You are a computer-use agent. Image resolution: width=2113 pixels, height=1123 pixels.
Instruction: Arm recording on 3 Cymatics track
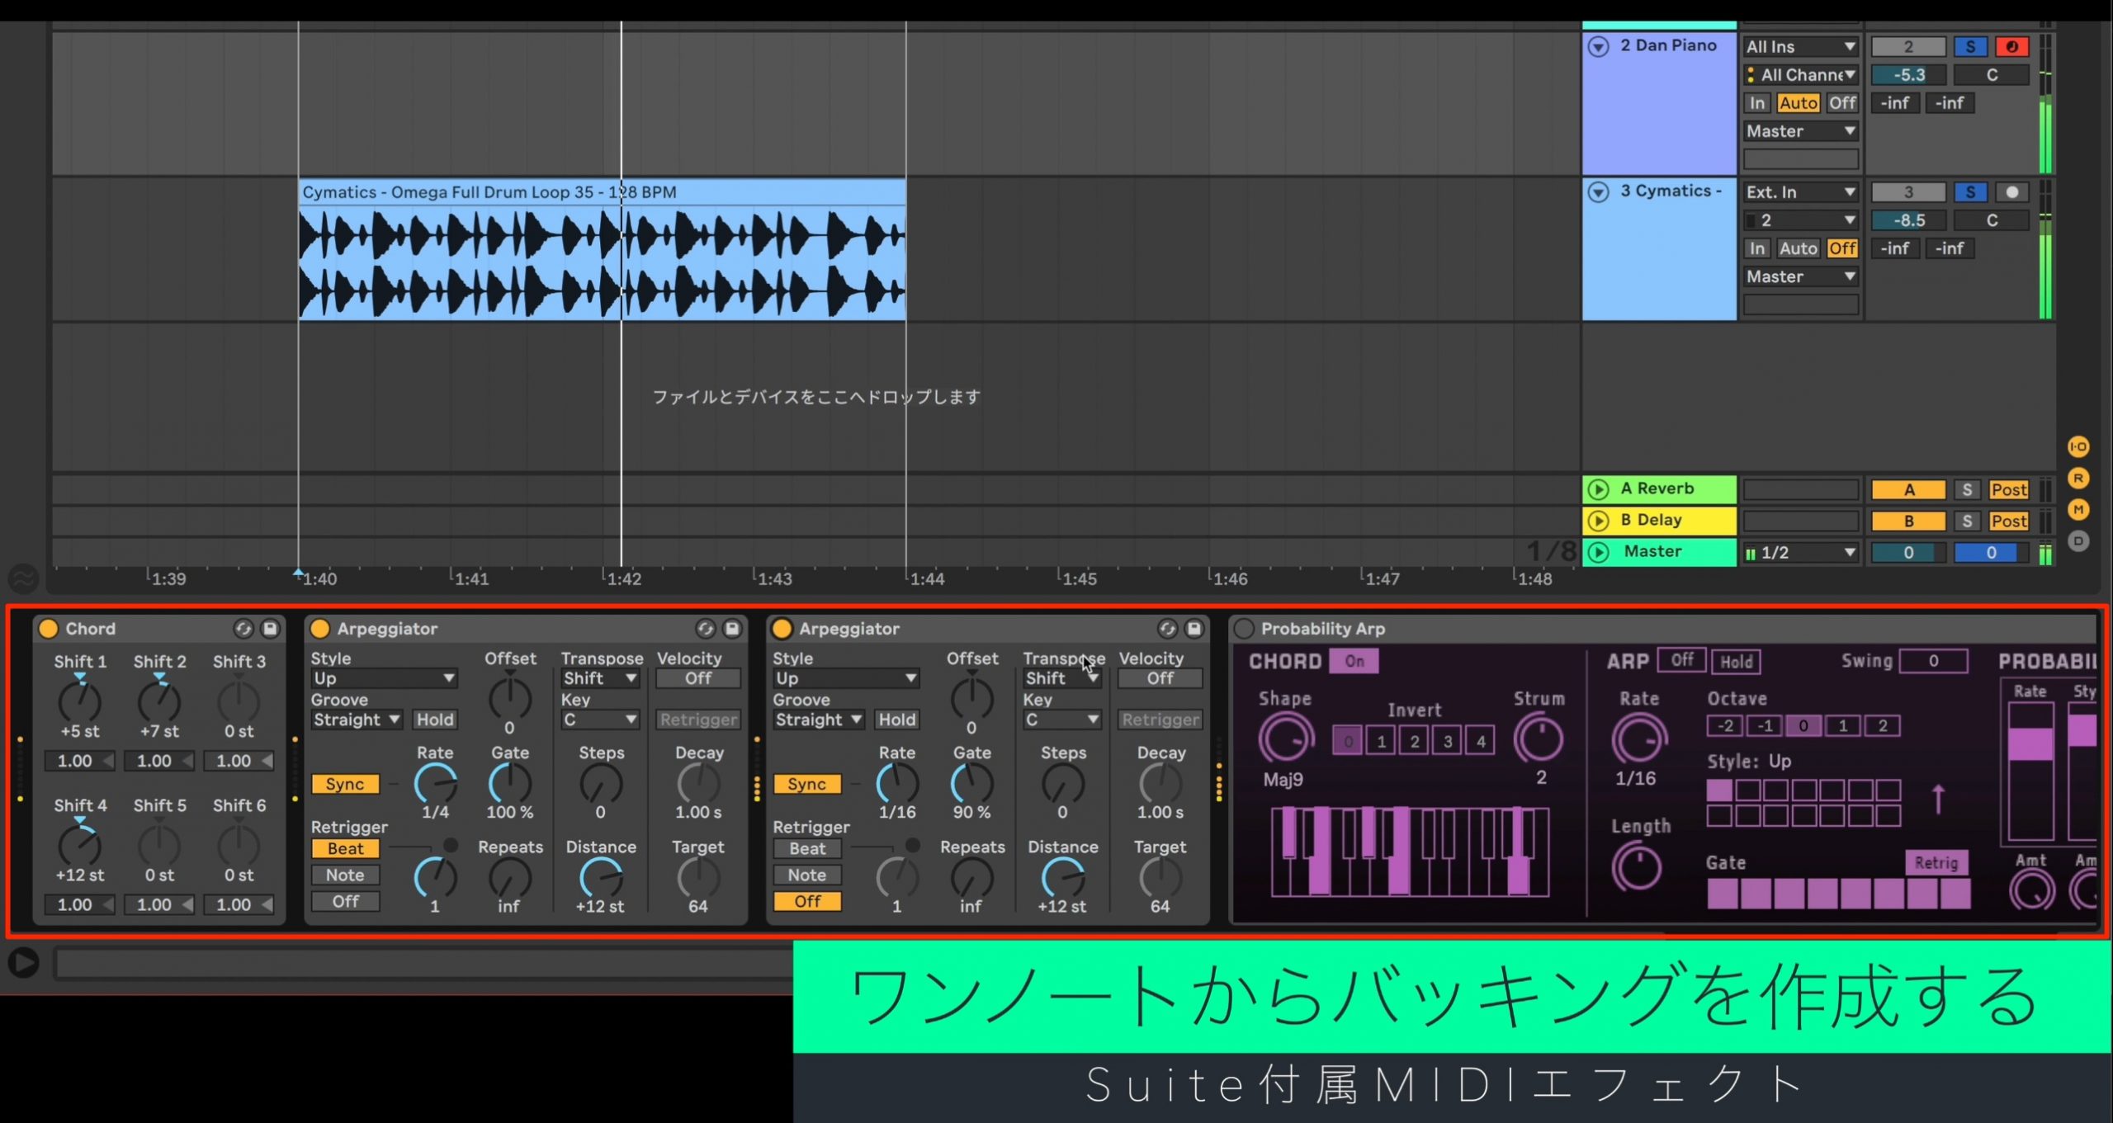pyautogui.click(x=2011, y=192)
